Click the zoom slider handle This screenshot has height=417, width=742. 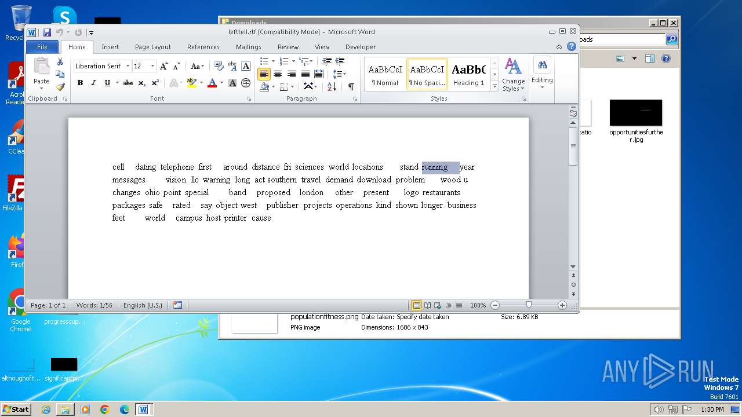tap(529, 305)
